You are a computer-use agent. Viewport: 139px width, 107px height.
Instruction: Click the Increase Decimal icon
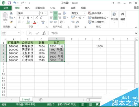tap(73, 22)
